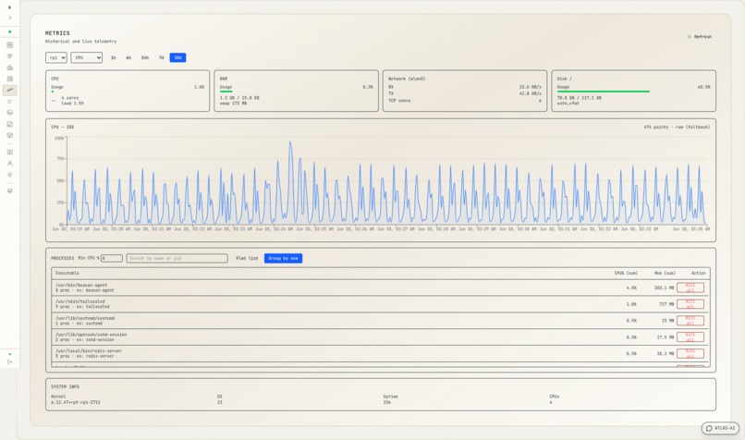Click the Refresh button label
This screenshot has width=745, height=440.
pyautogui.click(x=702, y=37)
